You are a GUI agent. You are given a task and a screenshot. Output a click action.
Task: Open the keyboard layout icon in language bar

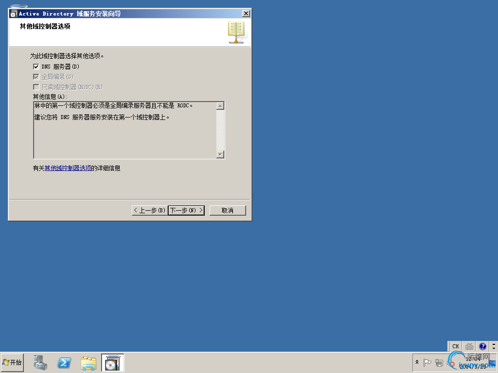tap(469, 346)
